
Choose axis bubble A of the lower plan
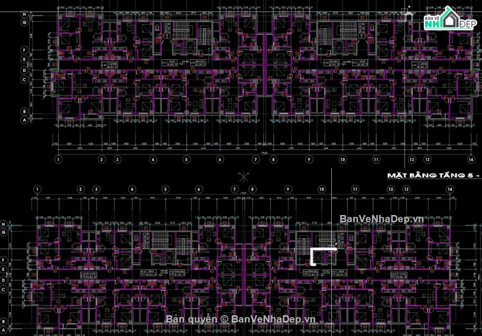click(x=4, y=330)
